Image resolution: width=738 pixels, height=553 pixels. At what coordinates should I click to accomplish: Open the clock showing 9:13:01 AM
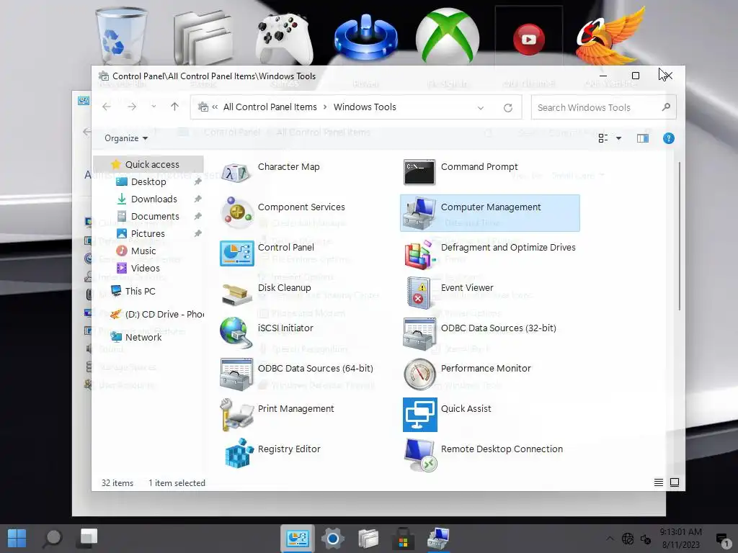point(680,539)
